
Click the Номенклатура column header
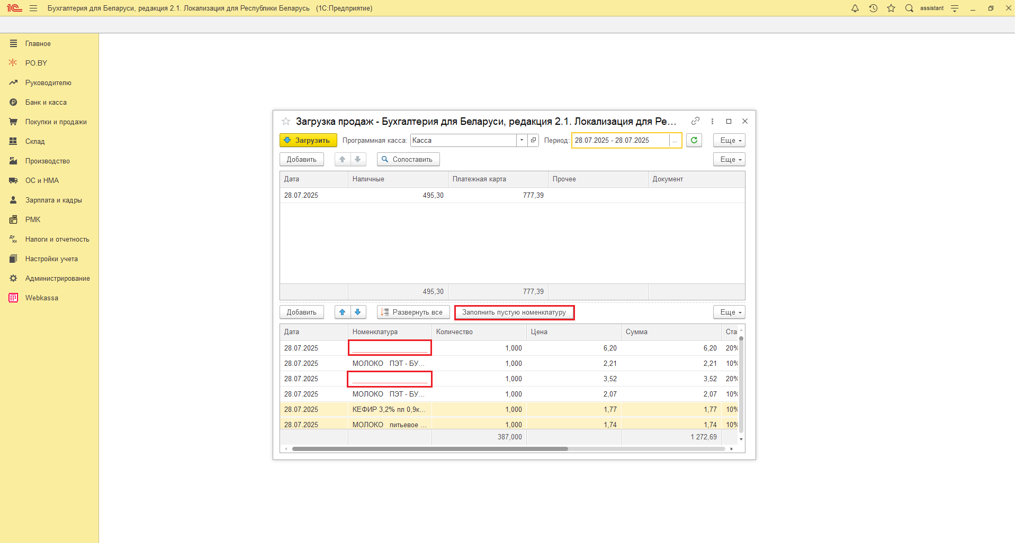(x=390, y=332)
